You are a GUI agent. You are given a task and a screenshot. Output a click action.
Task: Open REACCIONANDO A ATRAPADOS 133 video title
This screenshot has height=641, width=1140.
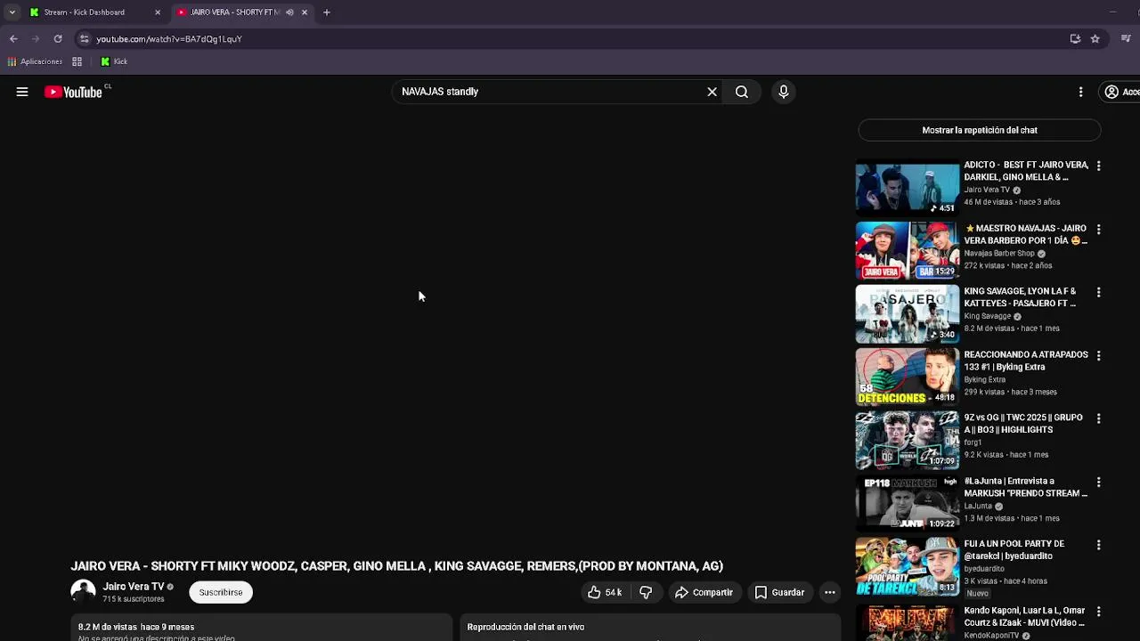pos(1026,361)
